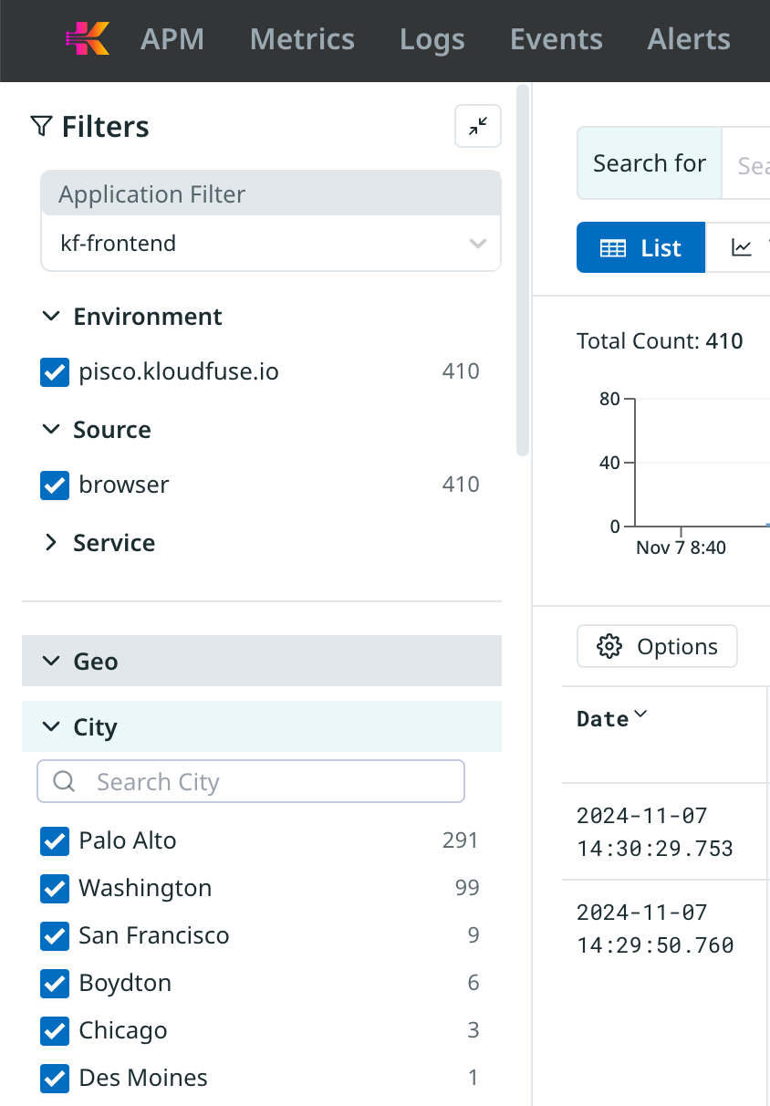Collapse the Filters panel using shrink icon
Image resolution: width=770 pixels, height=1106 pixels.
(x=478, y=127)
